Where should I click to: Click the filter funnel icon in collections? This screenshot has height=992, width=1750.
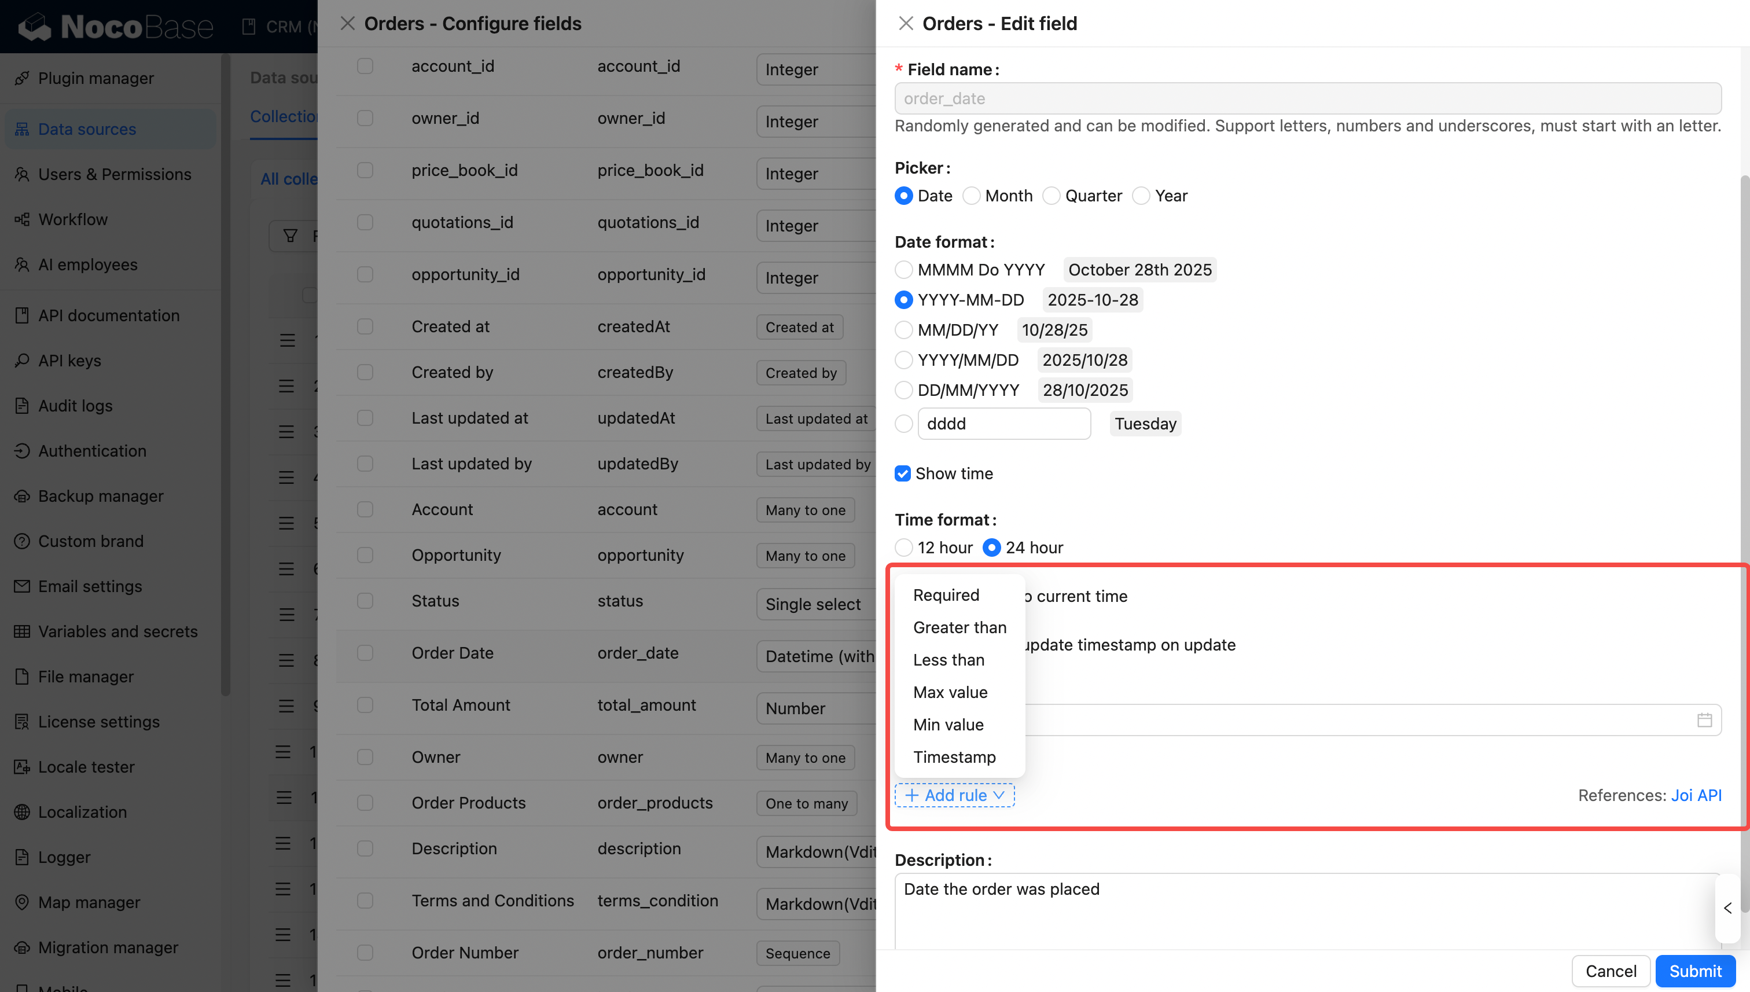coord(290,236)
